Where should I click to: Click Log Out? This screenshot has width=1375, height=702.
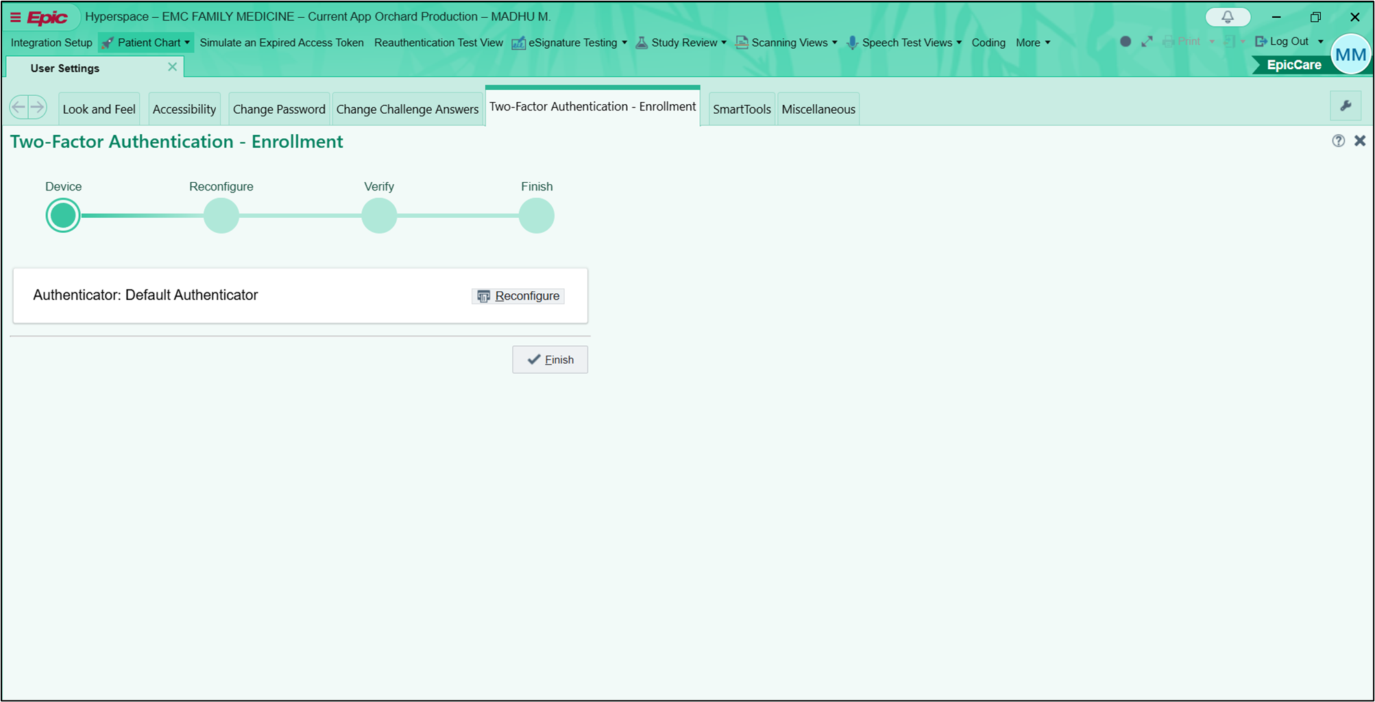pyautogui.click(x=1282, y=42)
